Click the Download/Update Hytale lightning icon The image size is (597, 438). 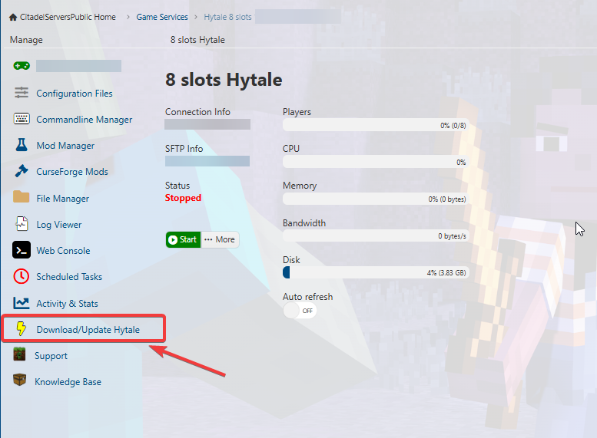click(22, 329)
